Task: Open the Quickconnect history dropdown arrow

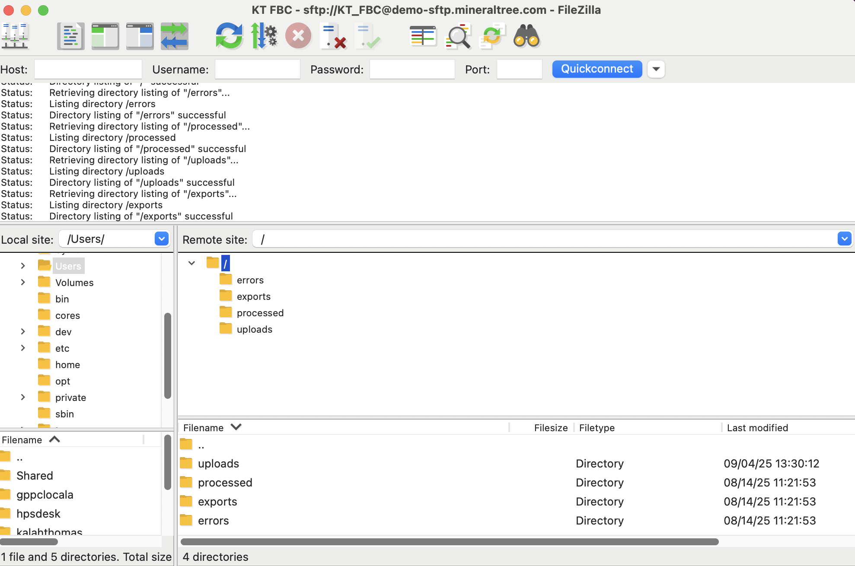Action: (656, 69)
